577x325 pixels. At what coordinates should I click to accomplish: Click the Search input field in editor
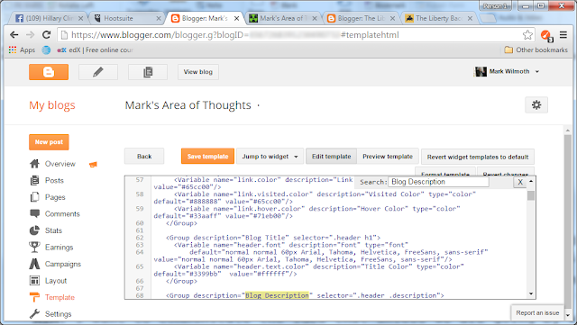(x=438, y=182)
